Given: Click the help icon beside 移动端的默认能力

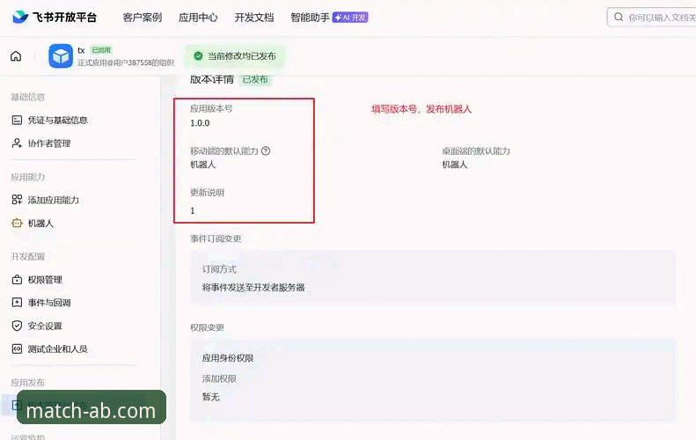Looking at the screenshot, I should pos(266,151).
